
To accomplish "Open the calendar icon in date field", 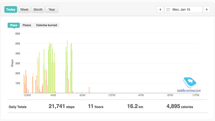I will [x=168, y=10].
